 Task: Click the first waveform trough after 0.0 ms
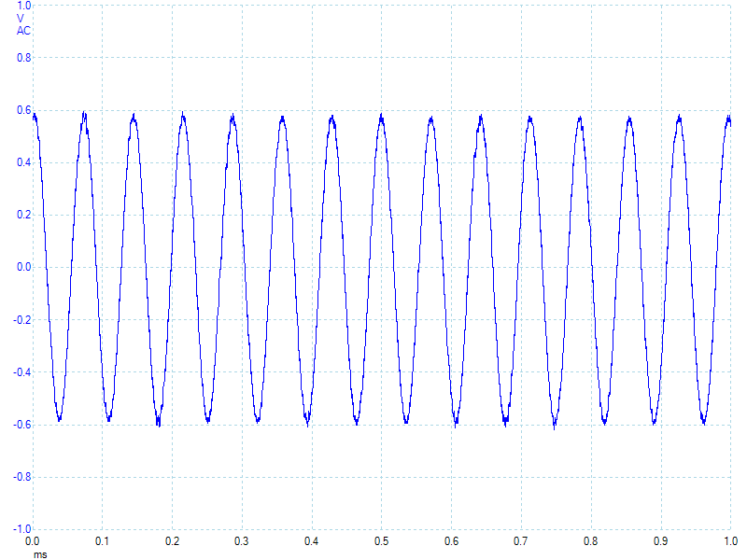point(59,418)
